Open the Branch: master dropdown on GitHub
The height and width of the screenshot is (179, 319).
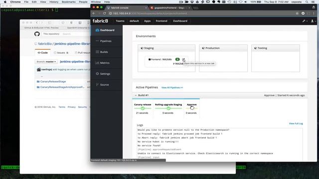[x=46, y=62]
